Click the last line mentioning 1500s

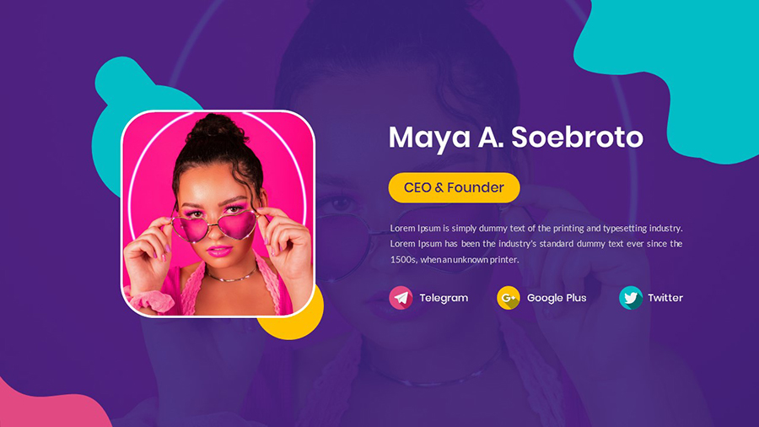point(455,260)
